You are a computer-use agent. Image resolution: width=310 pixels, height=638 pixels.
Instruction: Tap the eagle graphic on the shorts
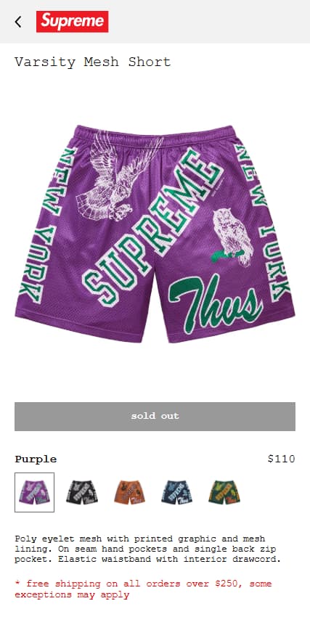[118, 176]
